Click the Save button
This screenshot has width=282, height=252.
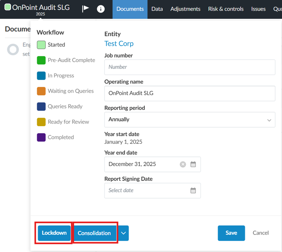click(231, 233)
